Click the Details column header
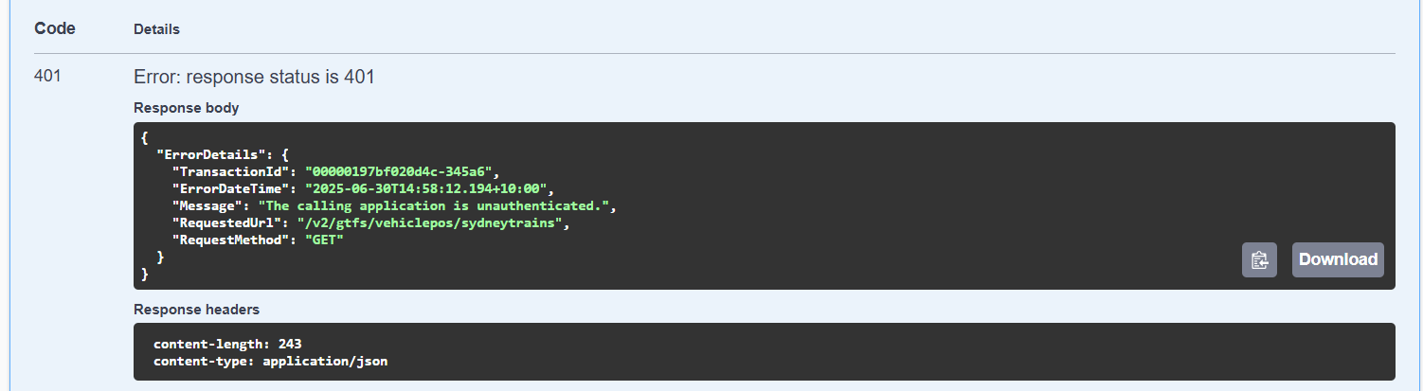This screenshot has height=391, width=1423. (157, 29)
